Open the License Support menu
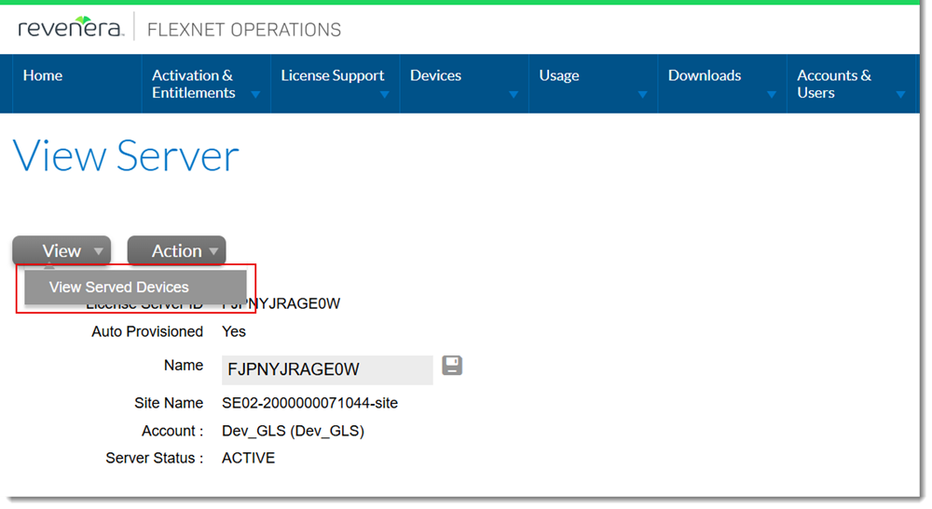This screenshot has height=509, width=932. pos(333,75)
